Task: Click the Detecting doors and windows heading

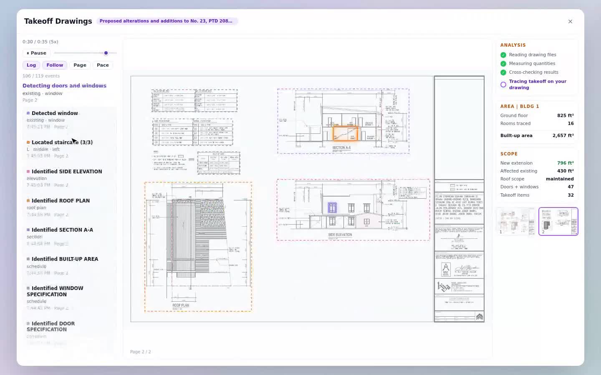Action: pos(64,85)
